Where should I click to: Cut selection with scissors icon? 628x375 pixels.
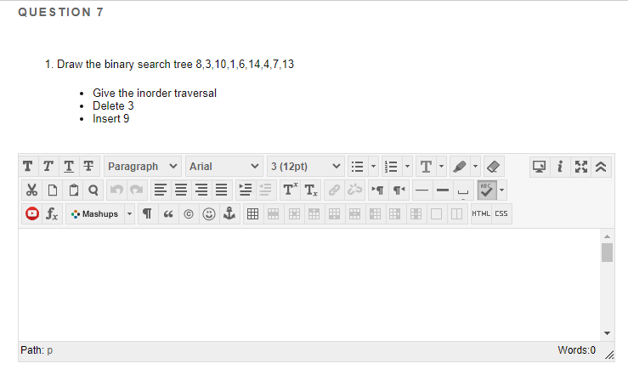(x=31, y=190)
